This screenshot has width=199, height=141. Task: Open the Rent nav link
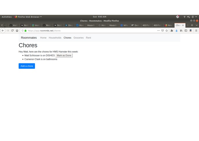[x=88, y=38]
